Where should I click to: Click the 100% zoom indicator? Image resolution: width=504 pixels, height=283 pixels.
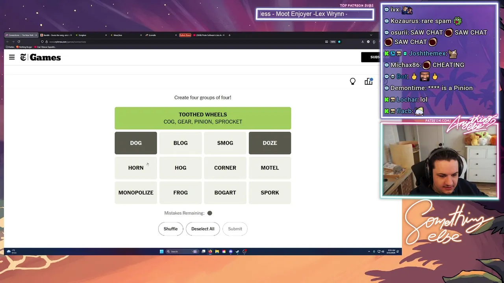(333, 42)
